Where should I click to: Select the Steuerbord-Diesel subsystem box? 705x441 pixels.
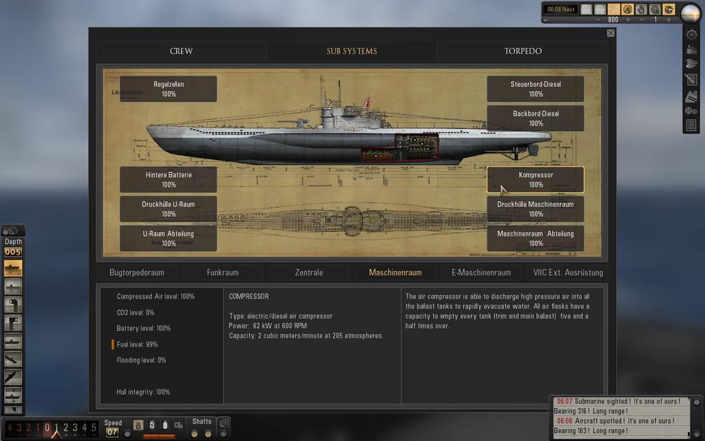point(536,89)
